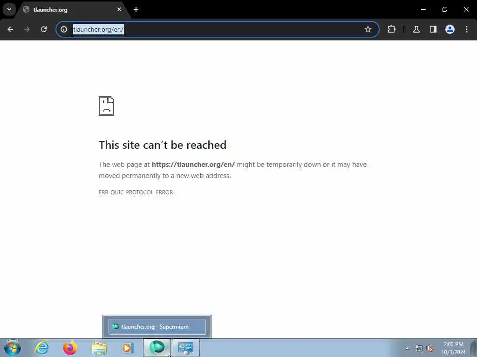Open the Extensions puzzle-piece menu
Viewport: 477px width, 357px height.
pos(391,29)
